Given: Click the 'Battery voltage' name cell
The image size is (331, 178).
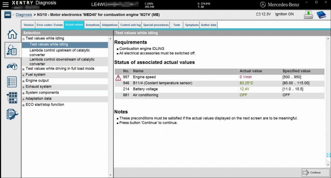Looking at the screenshot, I should 145,89.
